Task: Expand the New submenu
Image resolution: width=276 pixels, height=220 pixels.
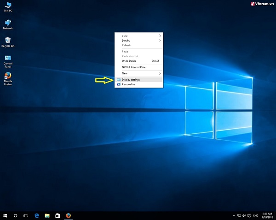Action: 138,73
